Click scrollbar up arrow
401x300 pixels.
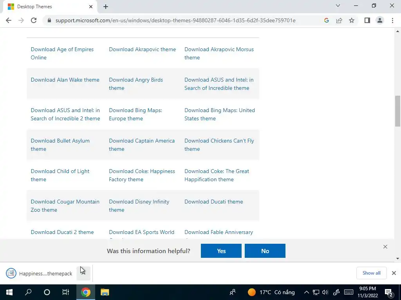397,31
